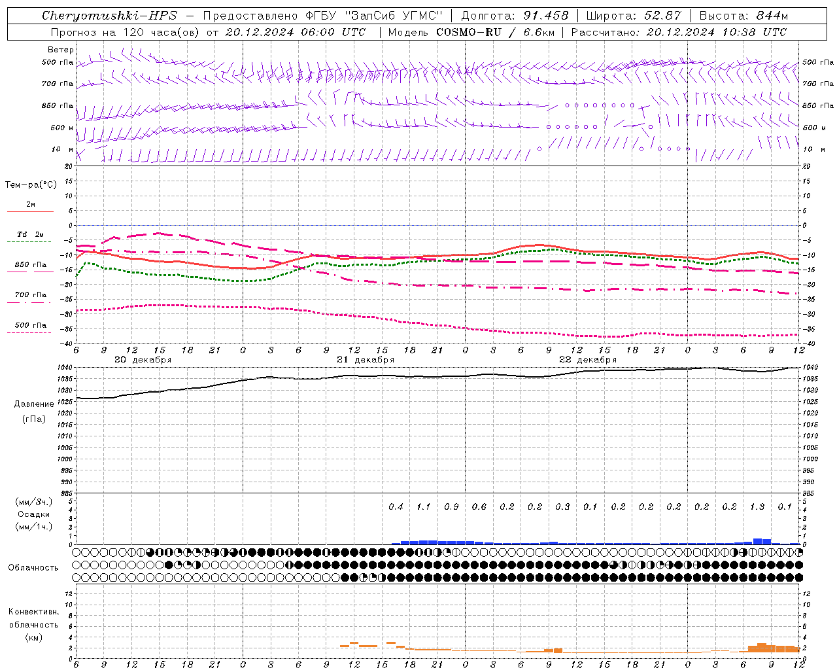
Task: Click the station title Cheryomushki-HPS
Action: point(109,16)
